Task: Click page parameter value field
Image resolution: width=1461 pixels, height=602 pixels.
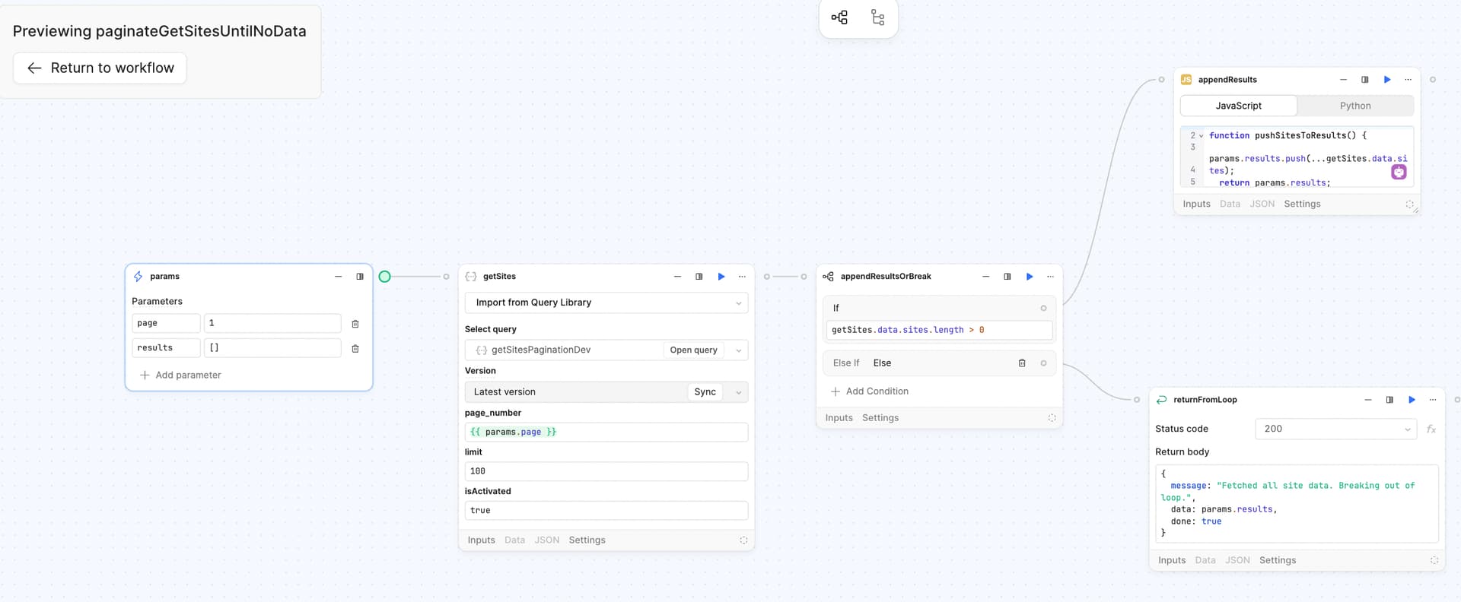Action: tap(272, 323)
